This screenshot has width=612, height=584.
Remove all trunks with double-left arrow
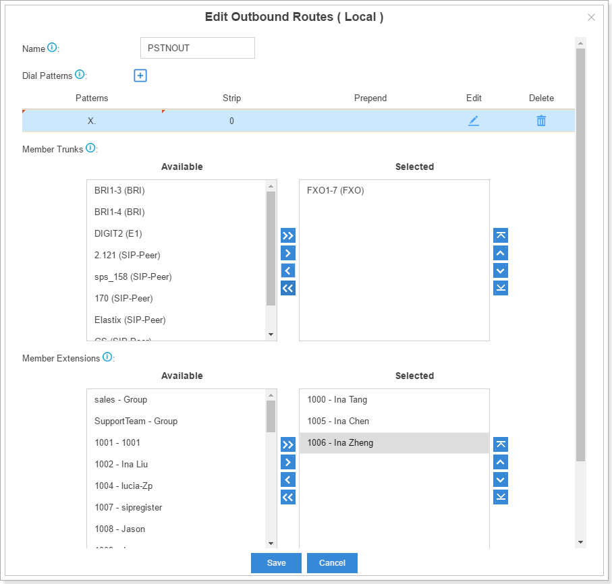[287, 288]
